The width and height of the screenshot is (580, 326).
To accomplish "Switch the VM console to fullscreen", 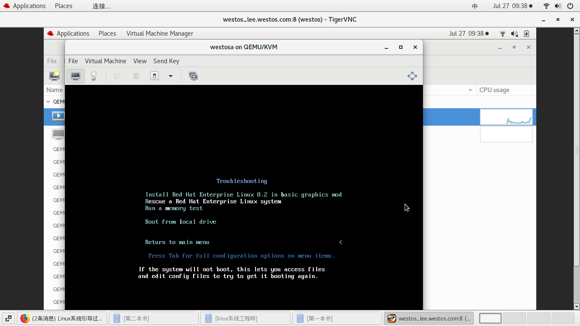I will click(x=412, y=76).
